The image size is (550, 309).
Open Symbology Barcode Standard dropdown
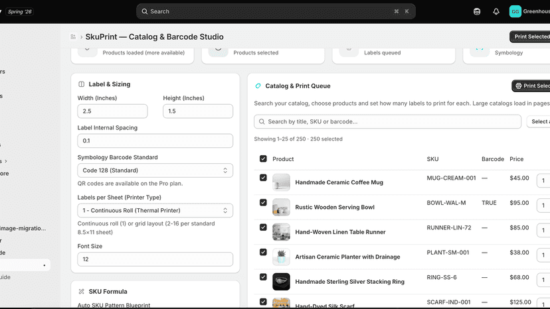pyautogui.click(x=155, y=170)
